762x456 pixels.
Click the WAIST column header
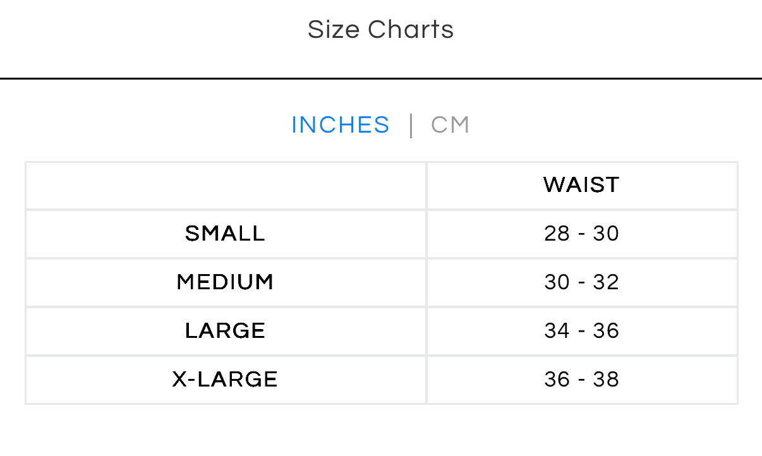[581, 185]
